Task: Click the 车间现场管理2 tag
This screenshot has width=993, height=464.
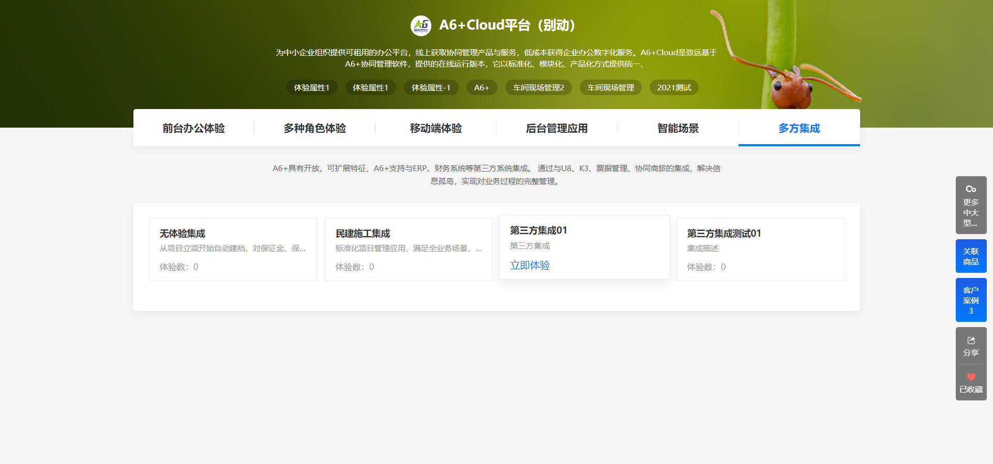Action: coord(538,88)
